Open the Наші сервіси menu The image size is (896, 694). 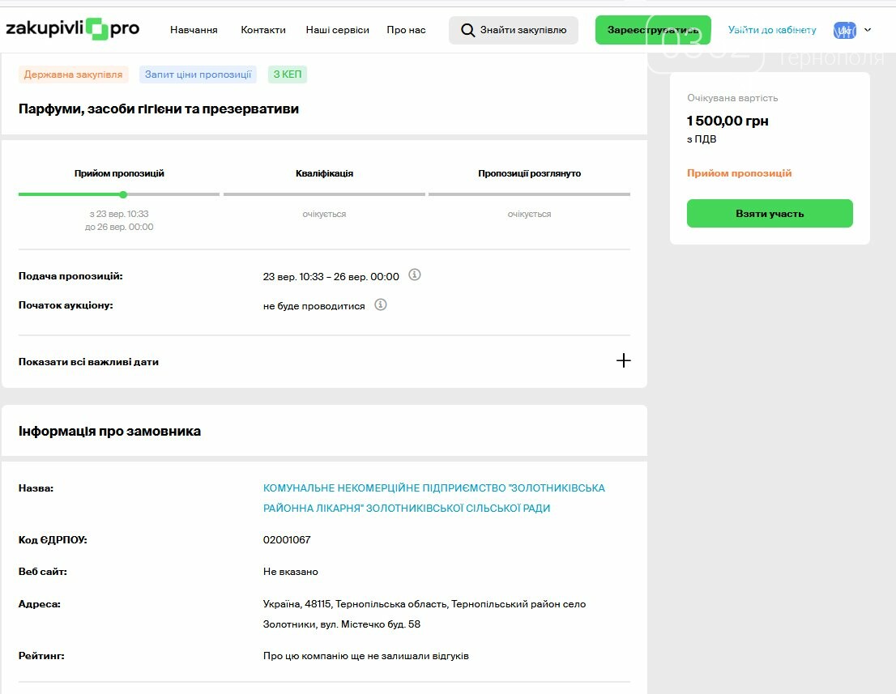[337, 30]
